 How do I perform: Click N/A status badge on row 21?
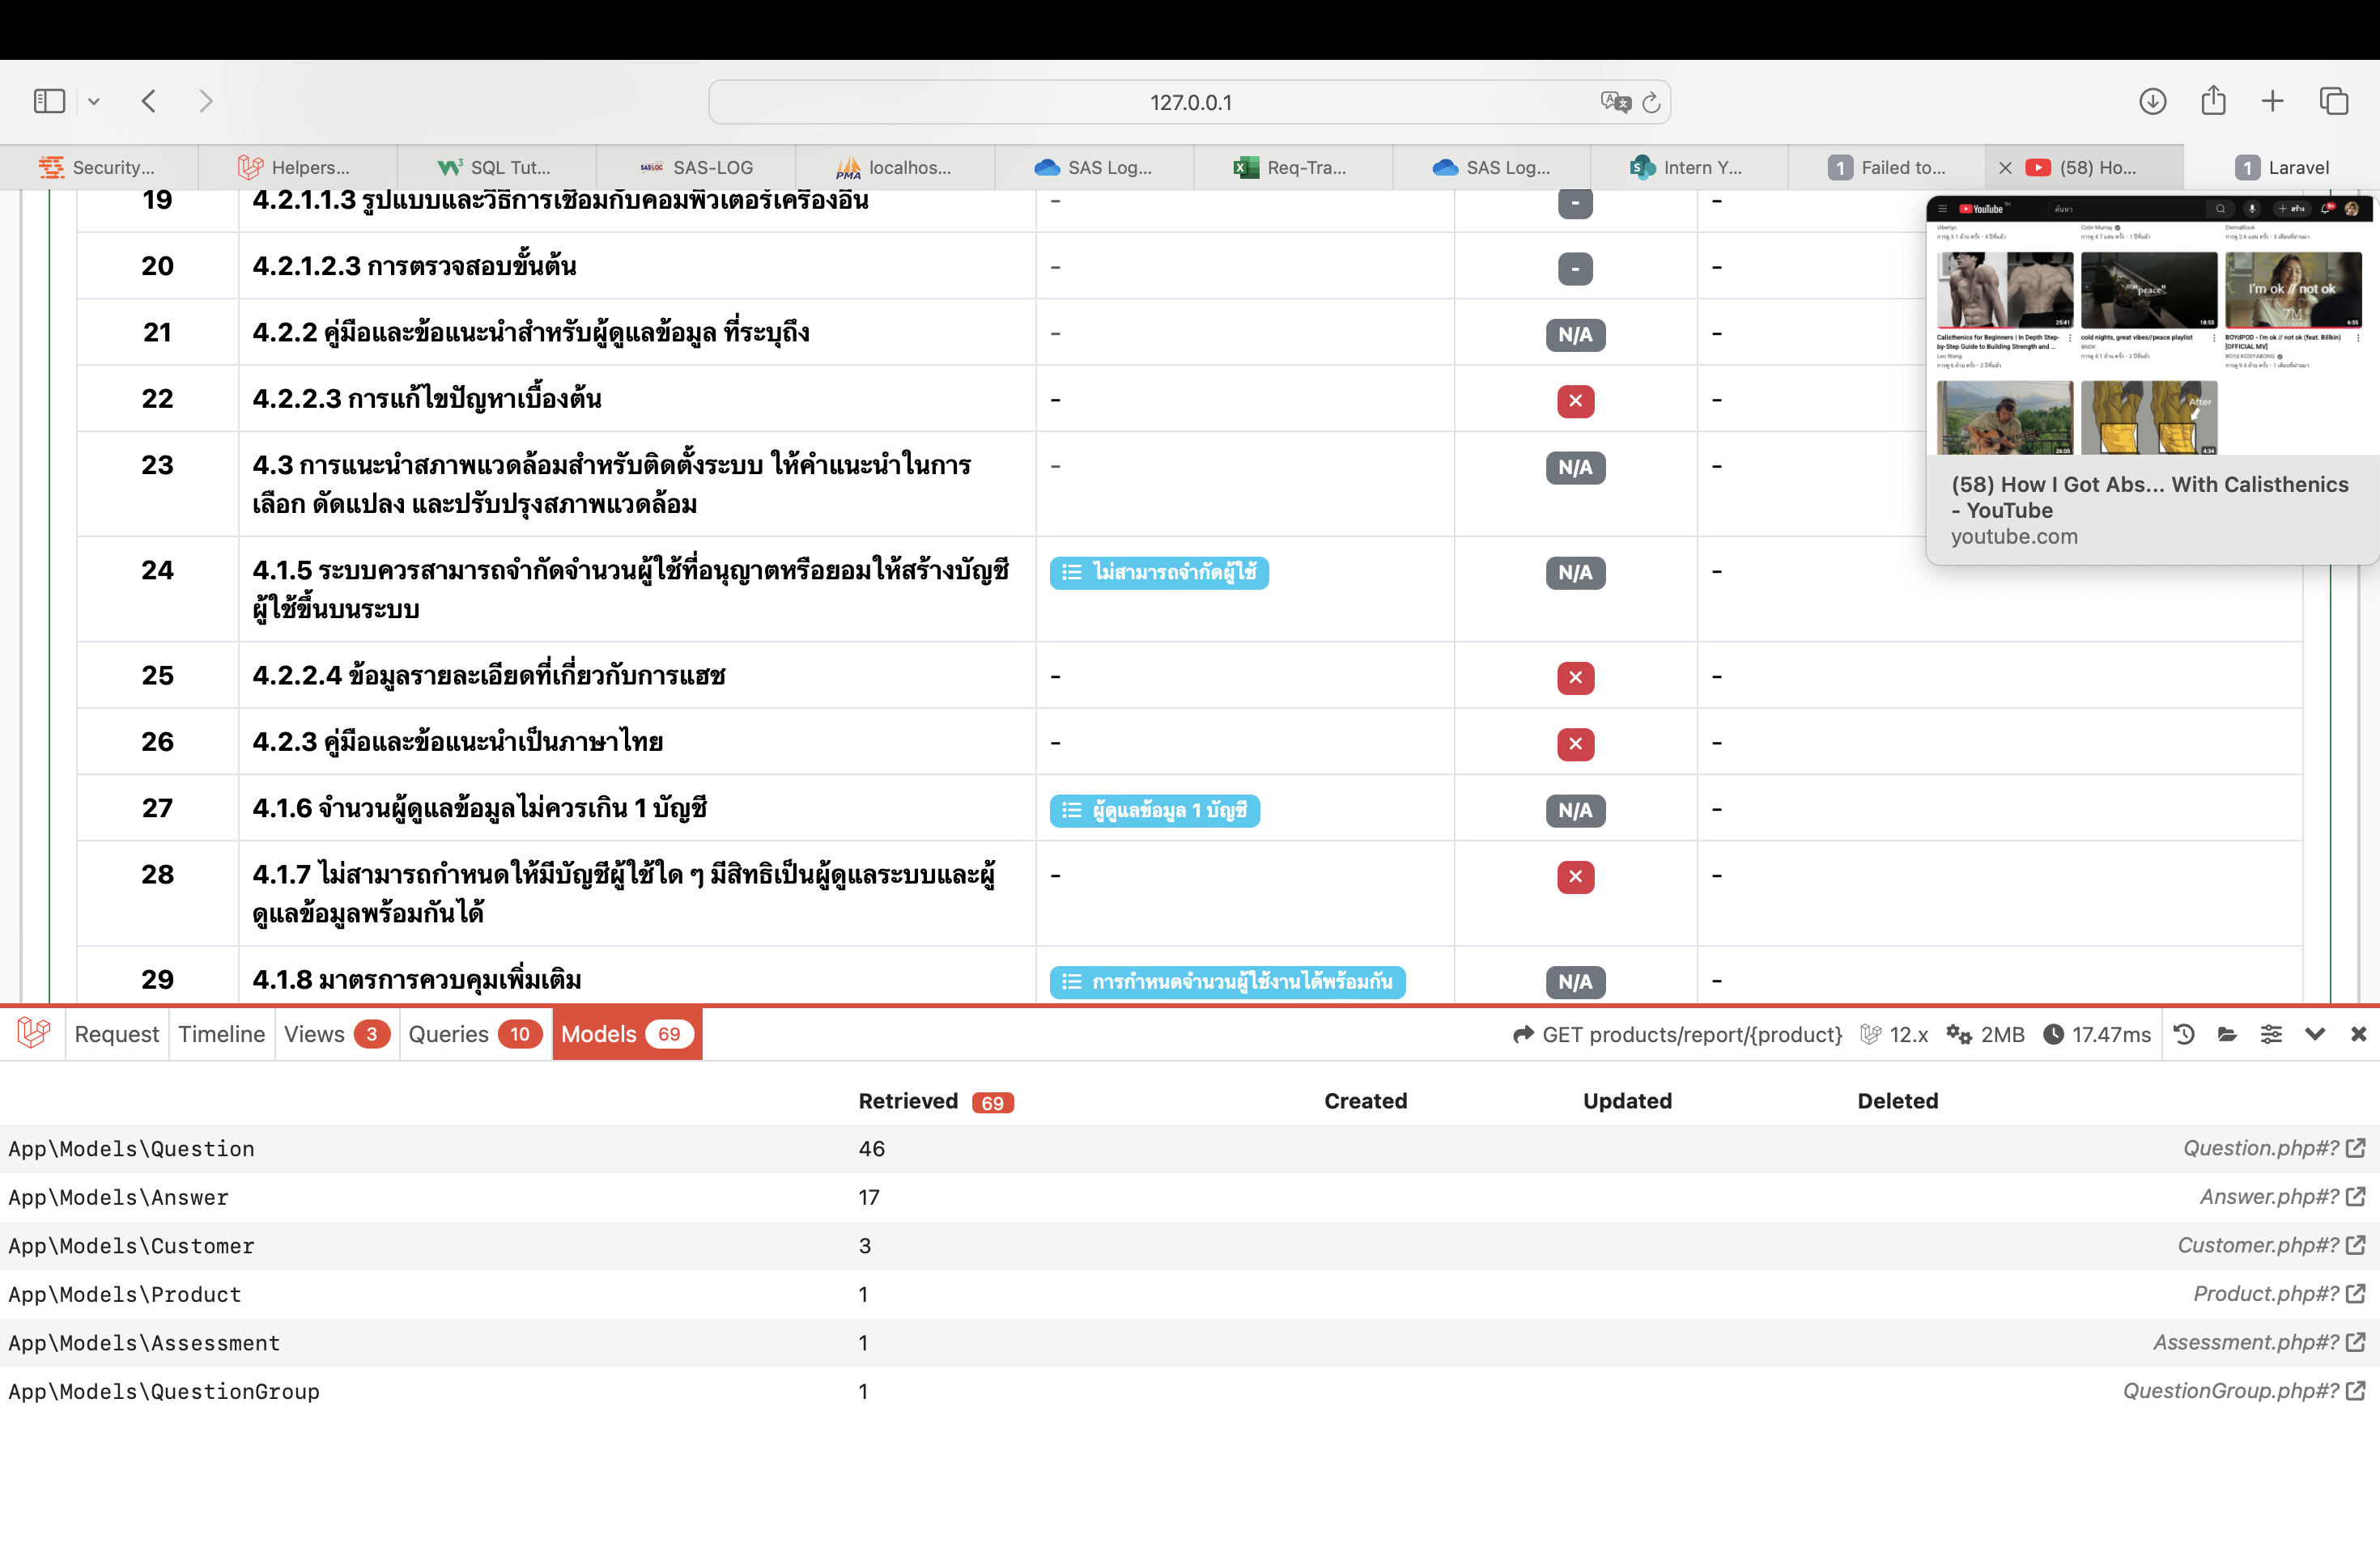tap(1575, 335)
